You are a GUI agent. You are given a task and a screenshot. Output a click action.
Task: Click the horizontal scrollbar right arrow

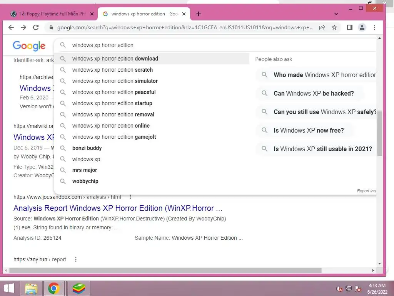point(373,270)
